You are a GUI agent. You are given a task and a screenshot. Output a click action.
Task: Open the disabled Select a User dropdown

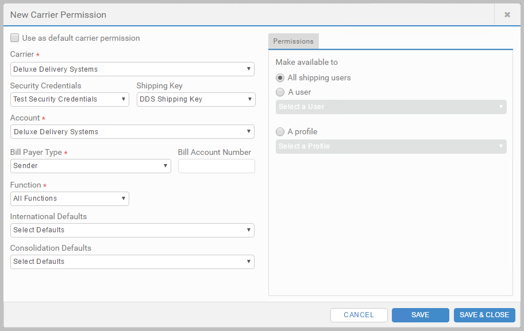(x=391, y=107)
